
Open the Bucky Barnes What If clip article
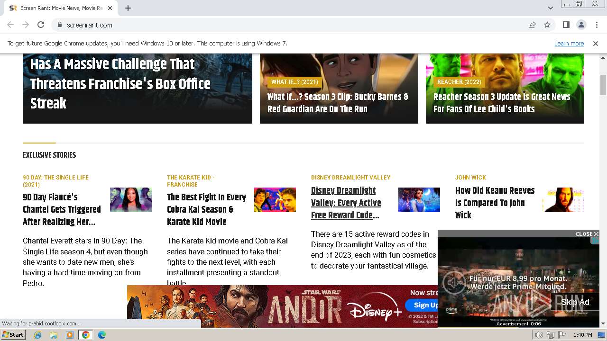click(x=338, y=103)
